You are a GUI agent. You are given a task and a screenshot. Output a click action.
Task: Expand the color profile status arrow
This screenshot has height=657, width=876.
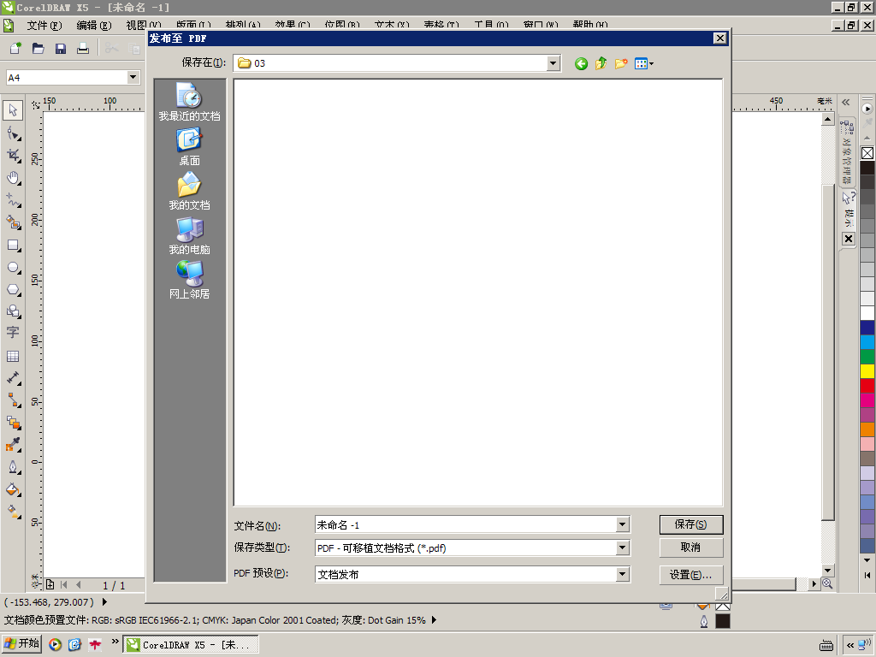click(434, 620)
